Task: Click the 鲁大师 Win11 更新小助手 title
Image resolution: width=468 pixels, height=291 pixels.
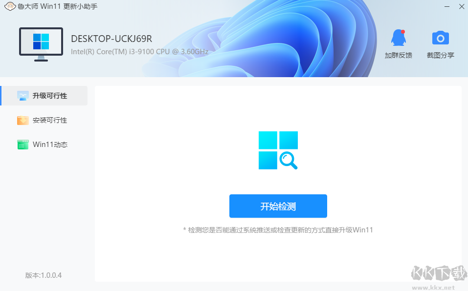Action: click(x=57, y=6)
